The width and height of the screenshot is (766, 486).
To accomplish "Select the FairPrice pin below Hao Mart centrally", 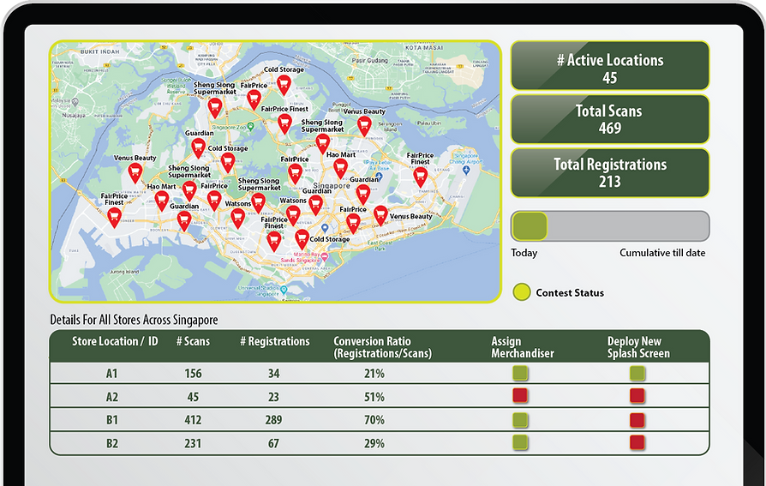I will coord(295,174).
